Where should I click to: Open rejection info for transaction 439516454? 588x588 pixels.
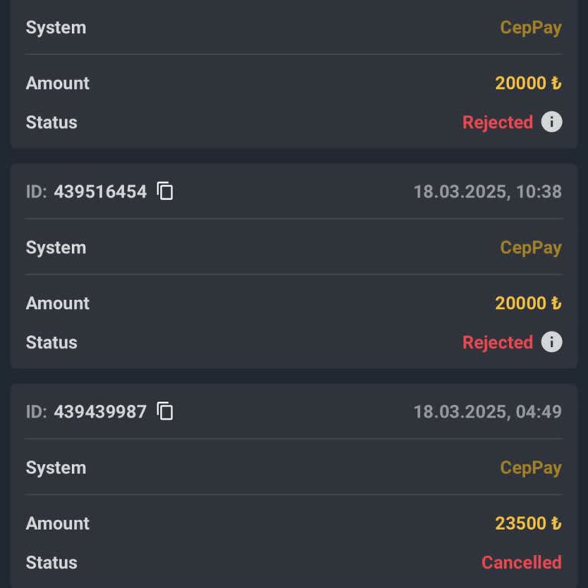pos(551,342)
